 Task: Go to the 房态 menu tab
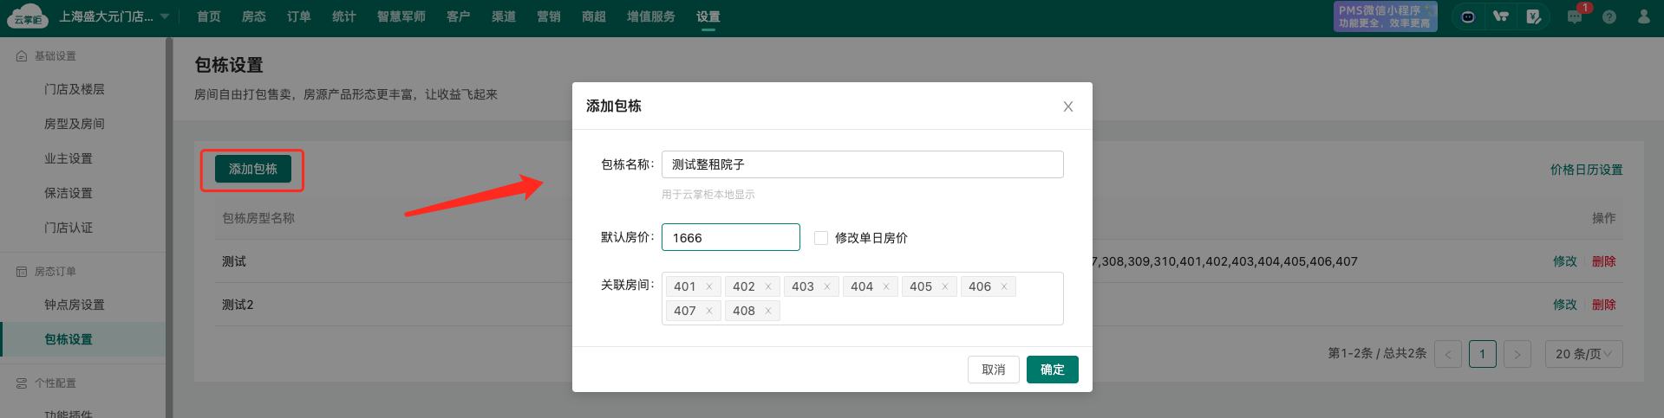(x=253, y=16)
